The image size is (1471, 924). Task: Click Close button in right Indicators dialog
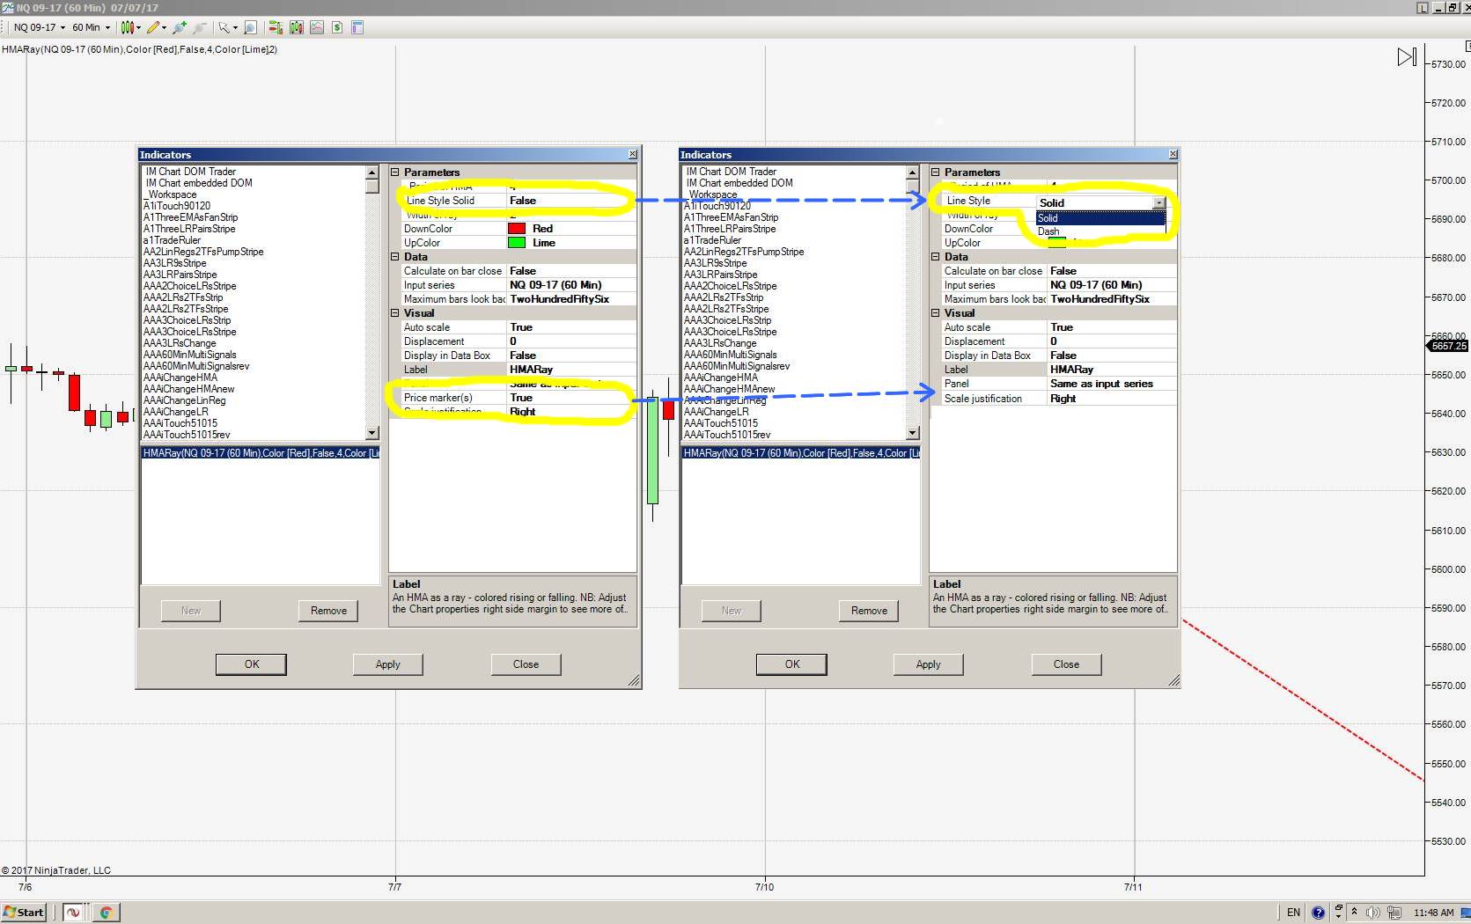tap(1066, 664)
